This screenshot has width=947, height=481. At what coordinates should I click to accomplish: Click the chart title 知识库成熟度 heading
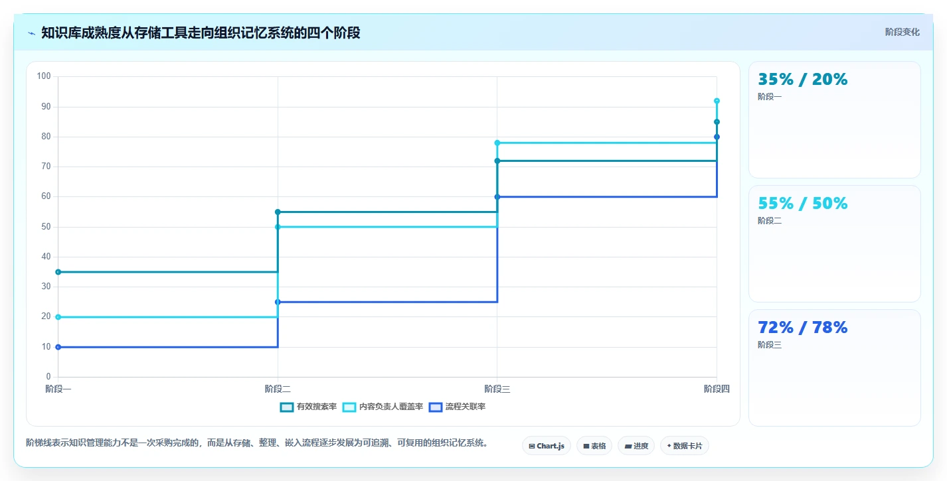(201, 33)
